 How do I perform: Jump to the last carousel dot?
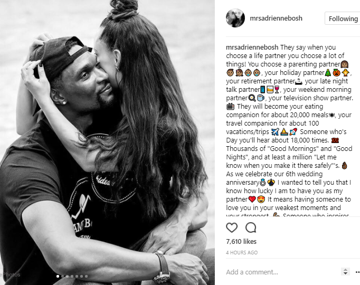[87, 276]
